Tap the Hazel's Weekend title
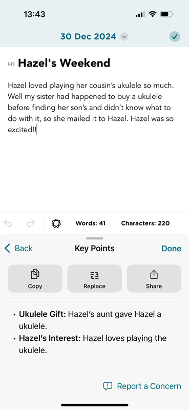 64,63
